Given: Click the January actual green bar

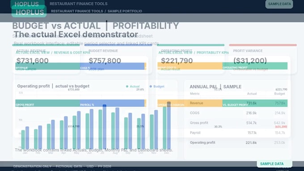Looking at the screenshot, I should [23, 140].
